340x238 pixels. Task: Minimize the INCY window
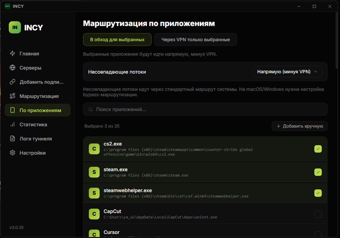[x=299, y=6]
